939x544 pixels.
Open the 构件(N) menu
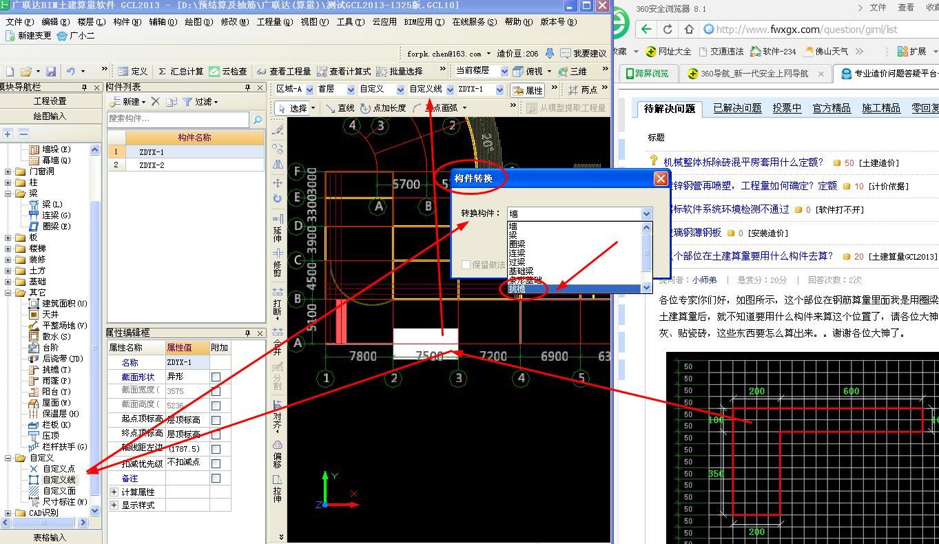click(x=127, y=22)
